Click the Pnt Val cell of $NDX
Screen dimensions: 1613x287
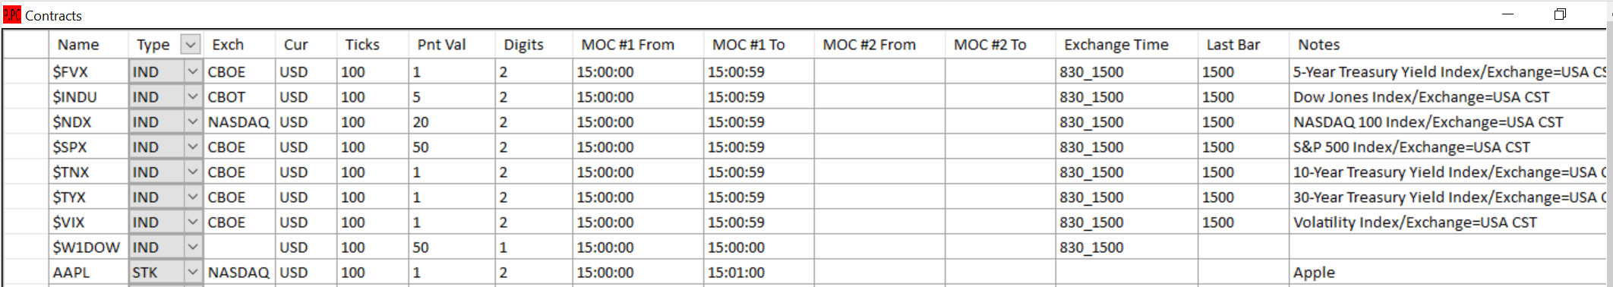[x=452, y=122]
